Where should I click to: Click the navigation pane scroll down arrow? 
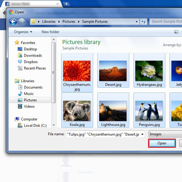click(54, 125)
